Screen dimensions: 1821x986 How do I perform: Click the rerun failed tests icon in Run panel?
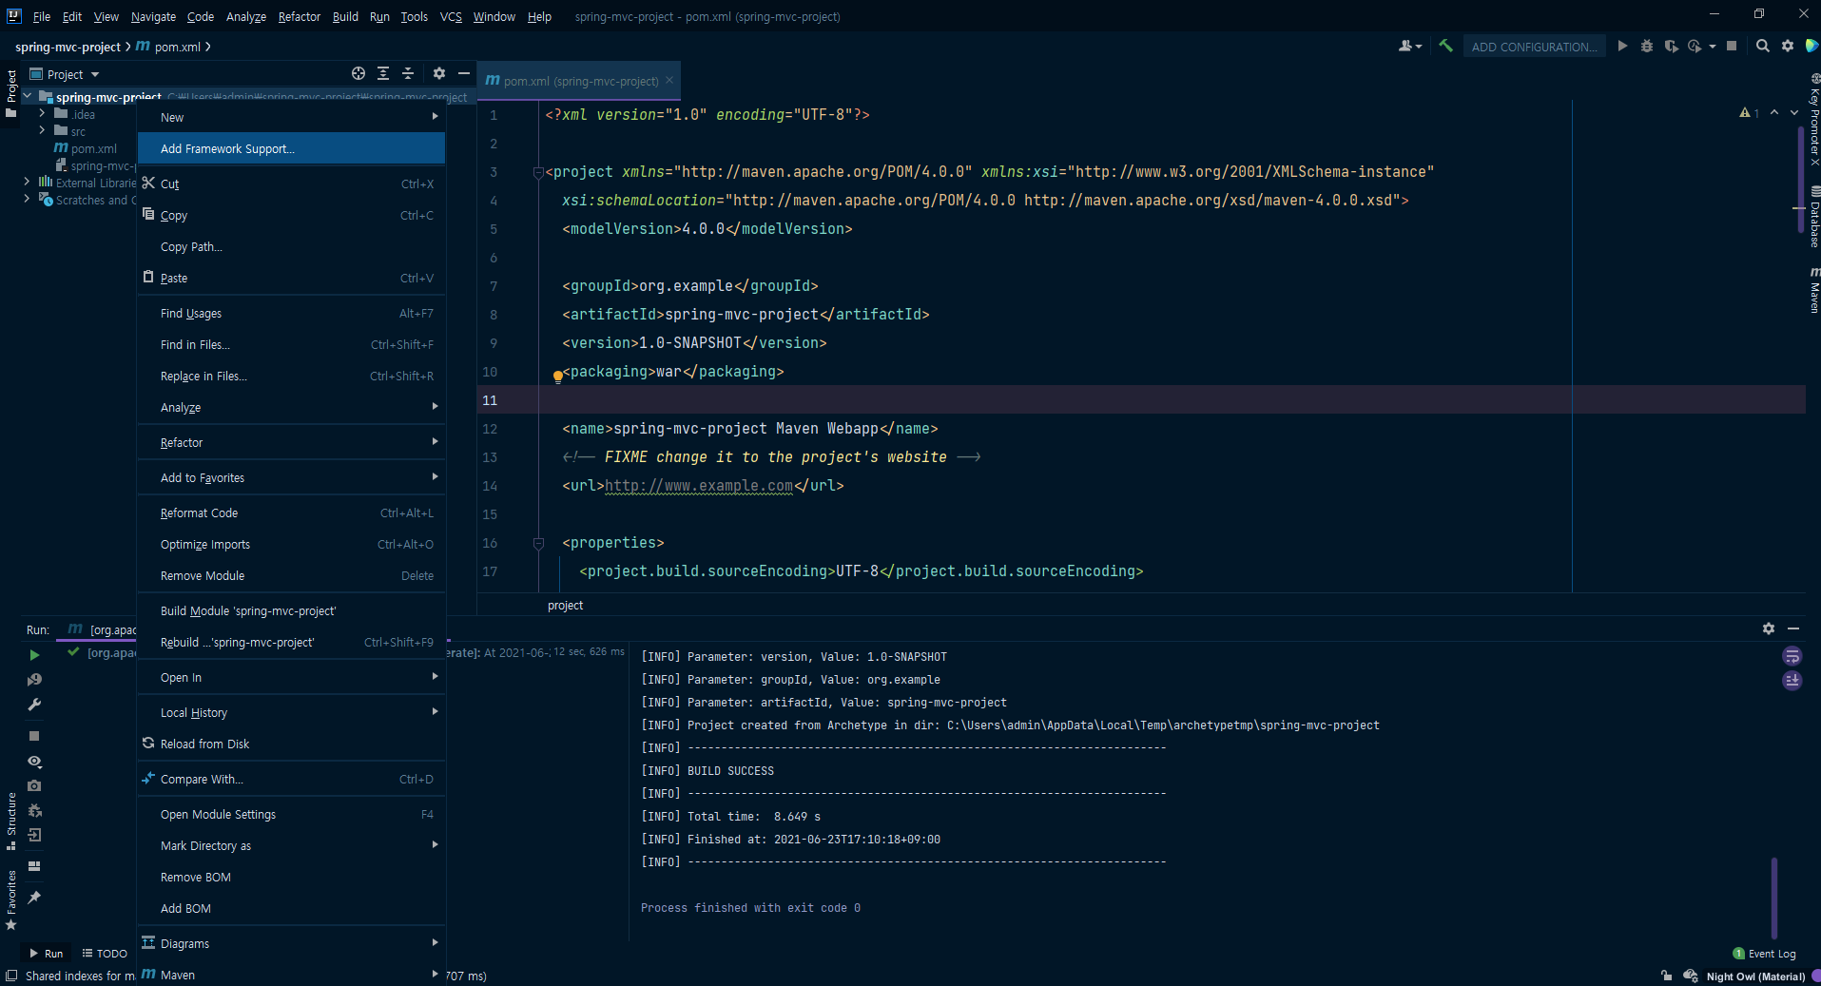click(x=34, y=680)
